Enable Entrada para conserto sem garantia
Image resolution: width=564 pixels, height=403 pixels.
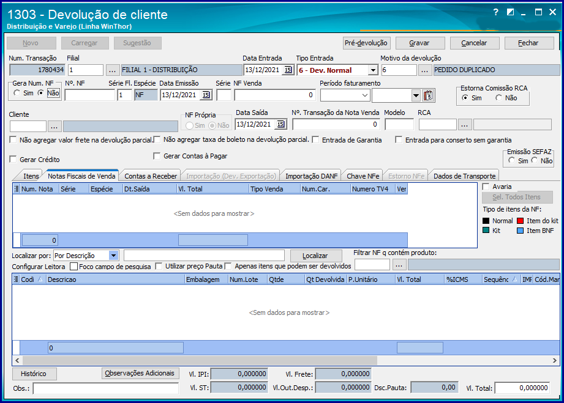click(x=399, y=139)
